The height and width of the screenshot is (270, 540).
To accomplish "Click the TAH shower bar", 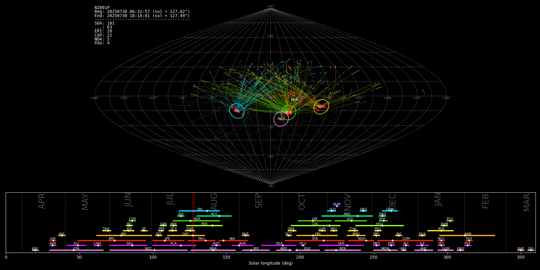I will (x=106, y=231).
